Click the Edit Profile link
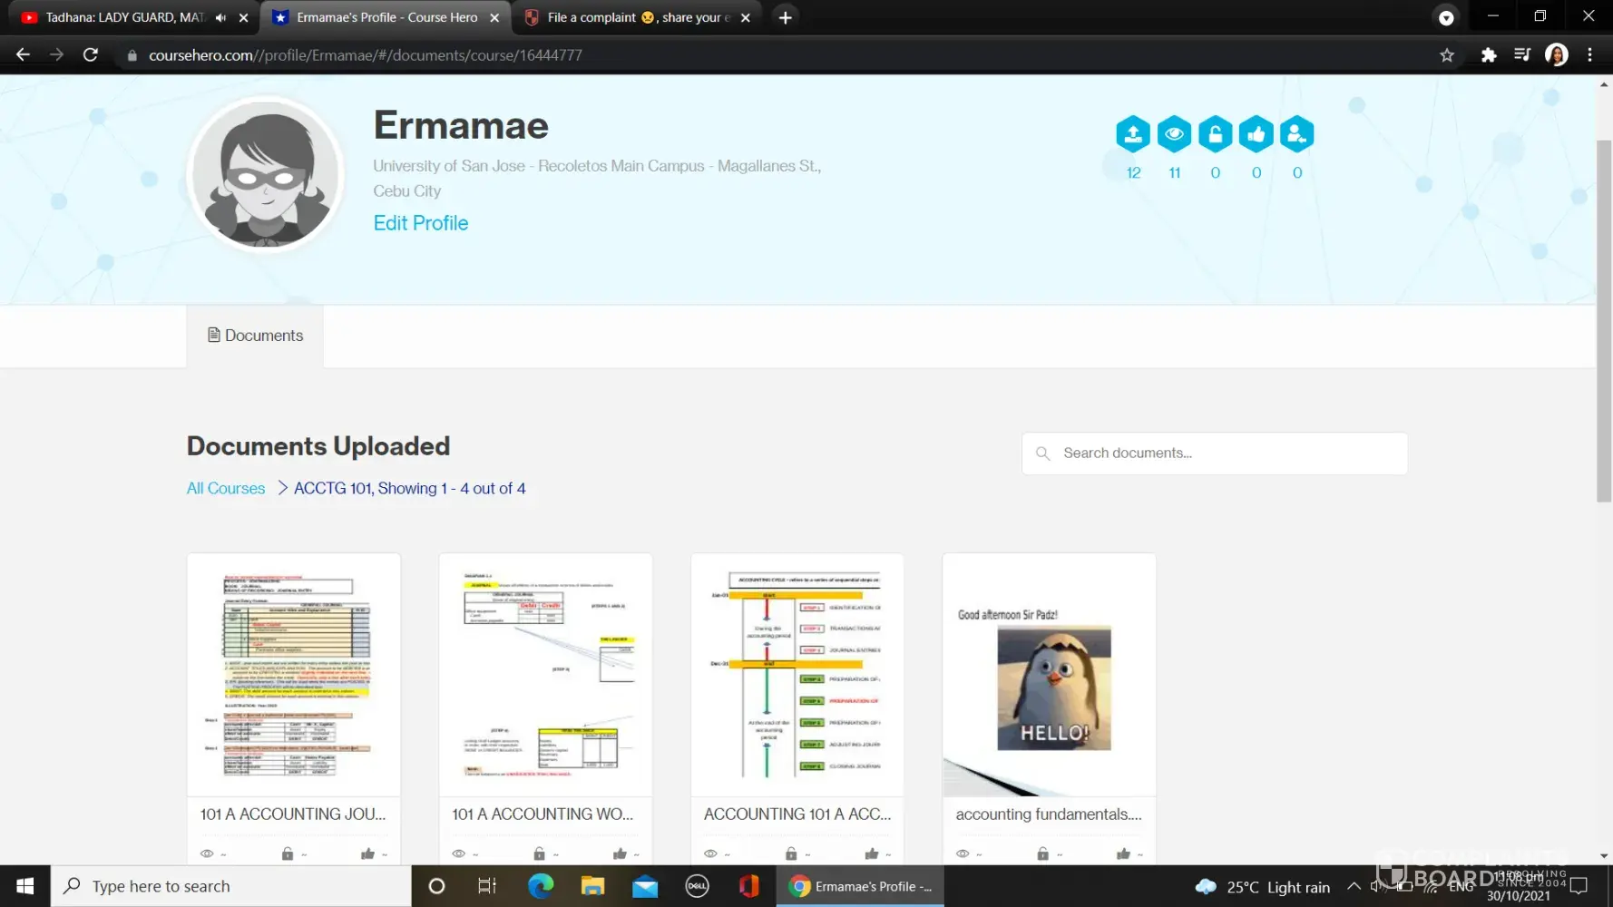 click(x=420, y=223)
